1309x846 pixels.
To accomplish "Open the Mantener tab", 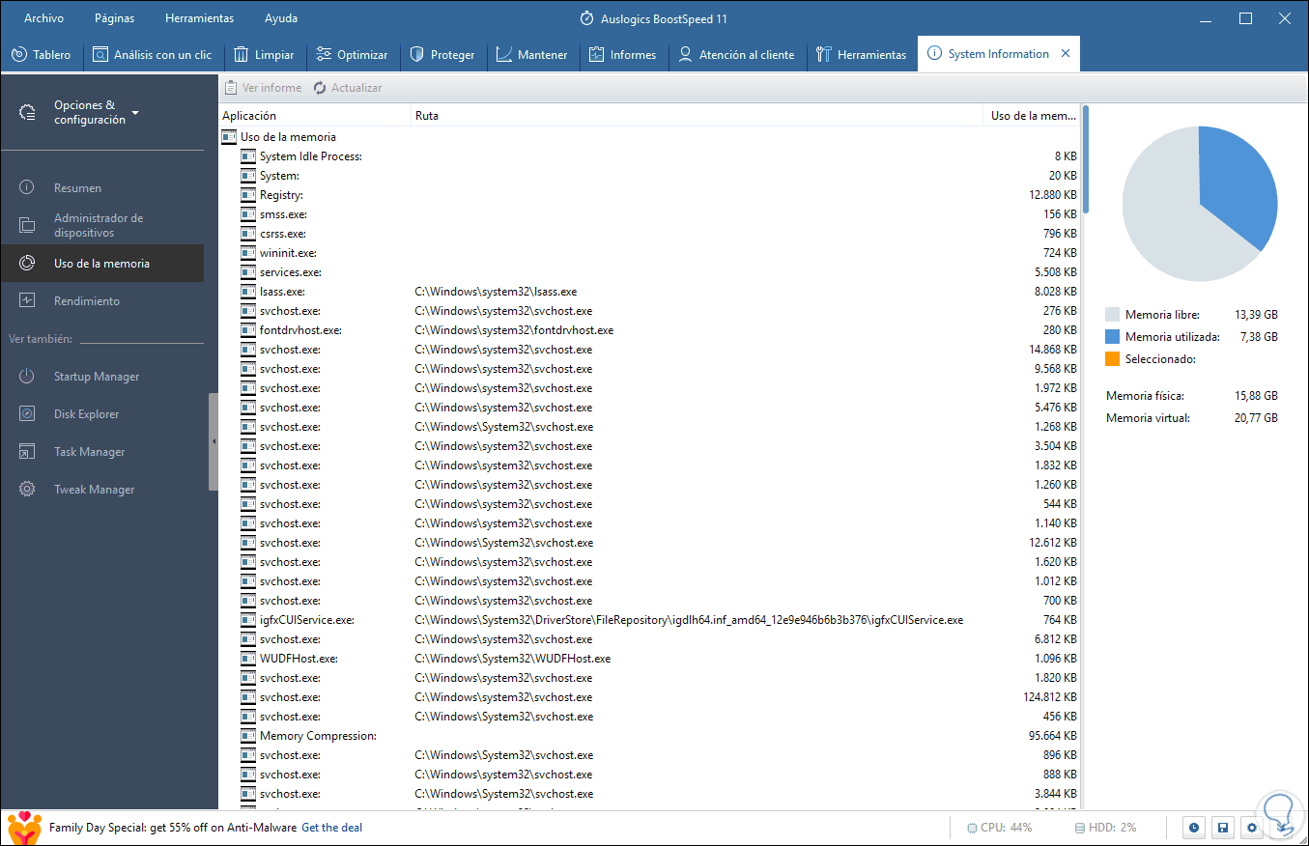I will [532, 55].
